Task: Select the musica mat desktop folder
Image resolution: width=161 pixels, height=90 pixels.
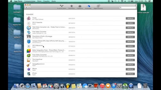Action: pyautogui.click(x=18, y=48)
